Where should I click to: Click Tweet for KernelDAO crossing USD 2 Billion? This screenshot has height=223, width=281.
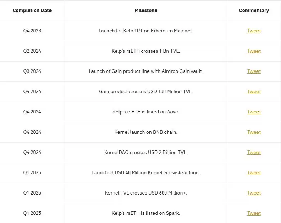coord(254,152)
